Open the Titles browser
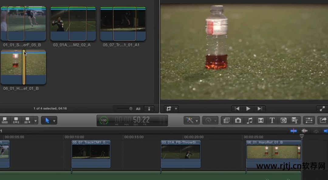The image size is (328, 180). pos(272,120)
